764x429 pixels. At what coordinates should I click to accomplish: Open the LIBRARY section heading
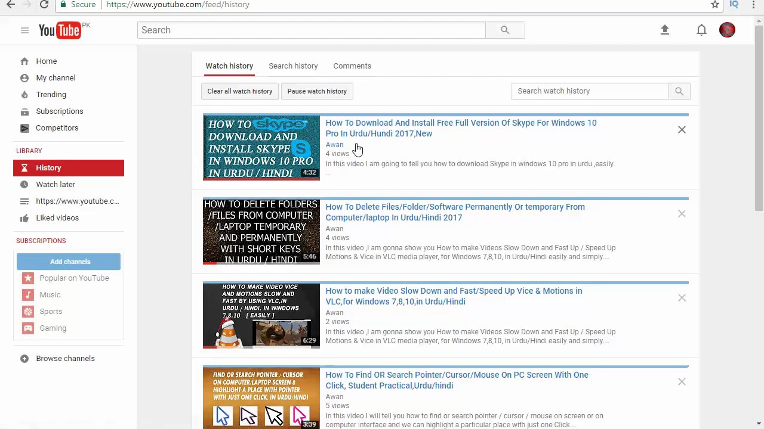click(29, 151)
